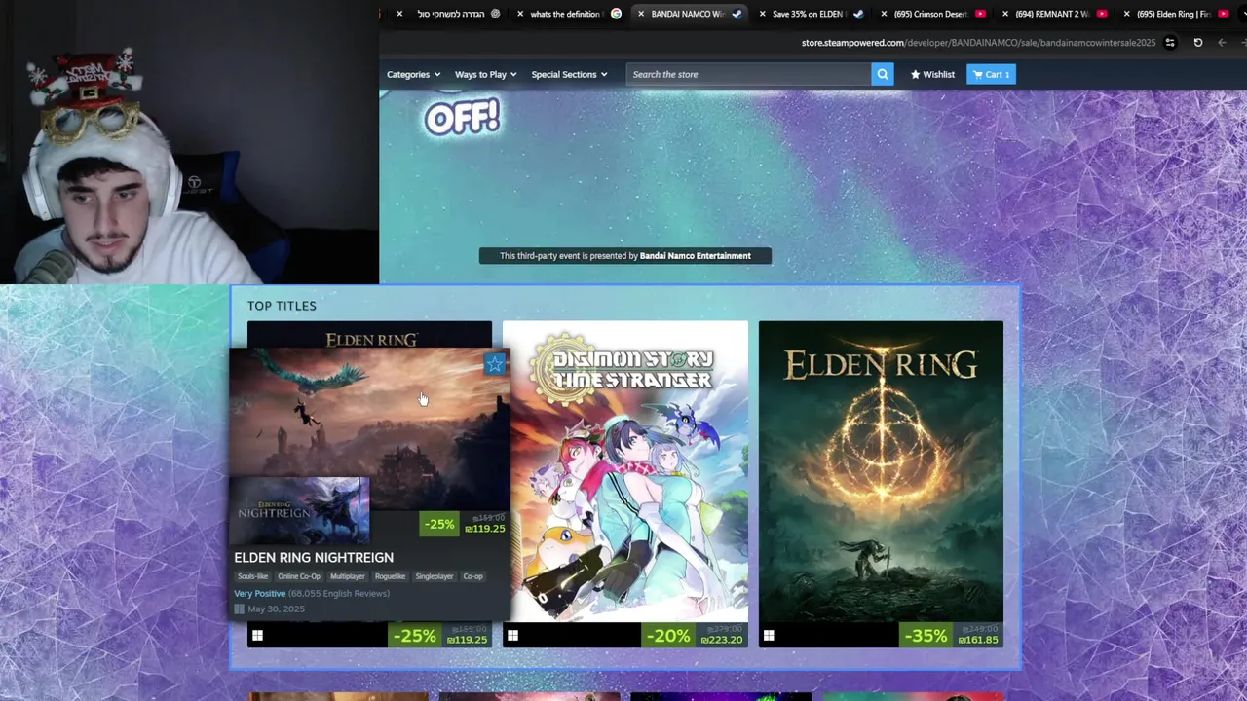Close the whats the definition tab
The width and height of the screenshot is (1247, 701).
pyautogui.click(x=521, y=14)
